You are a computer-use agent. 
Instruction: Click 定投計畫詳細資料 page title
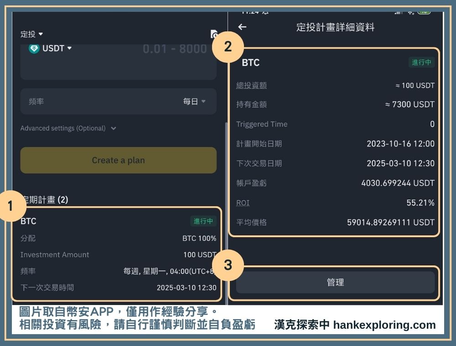pos(335,27)
